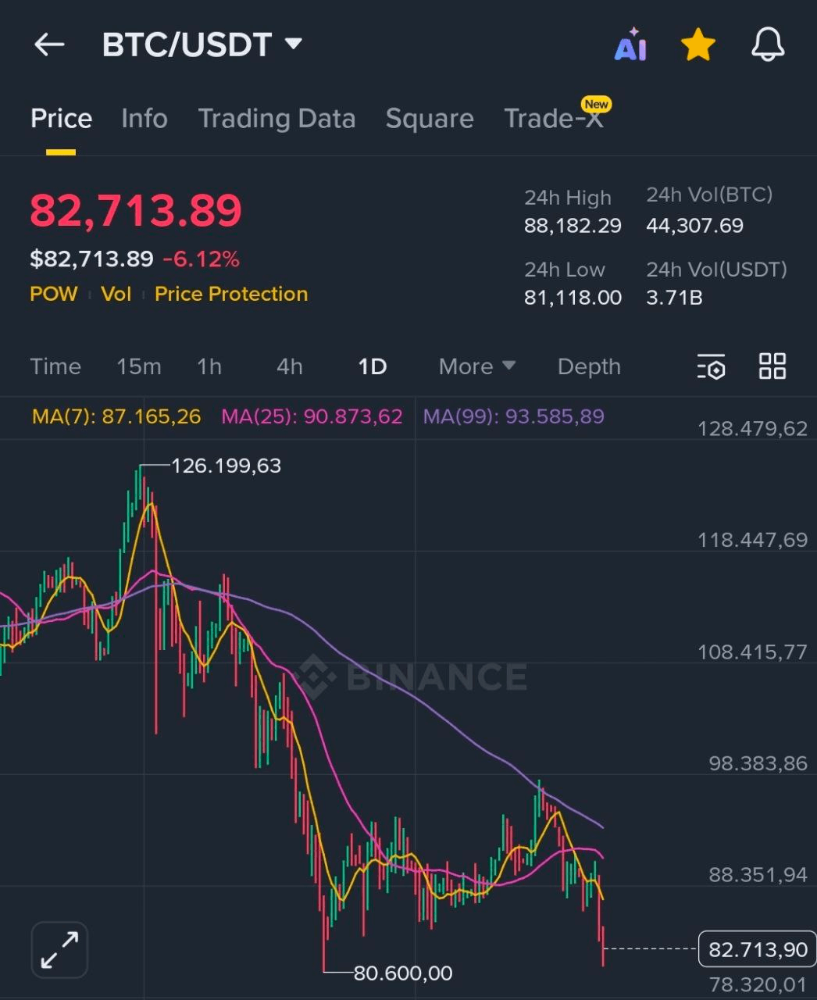Open the AI analysis icon
Screen dimensions: 817x1000
(630, 45)
